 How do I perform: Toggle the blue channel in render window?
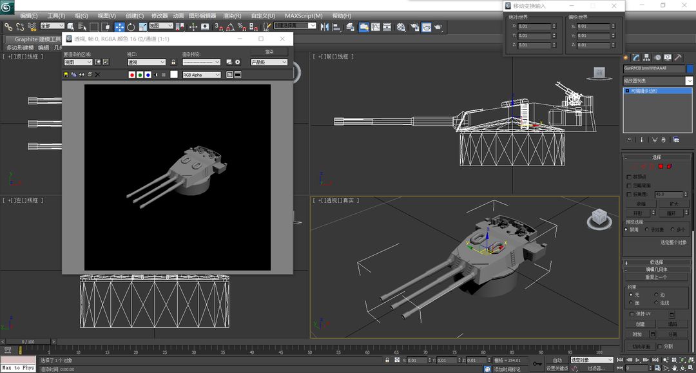[148, 75]
